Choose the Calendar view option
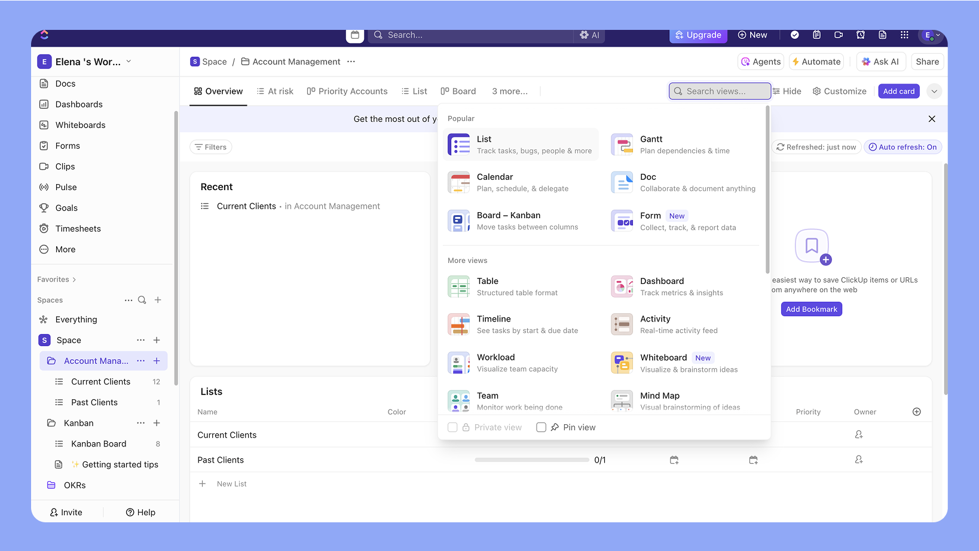This screenshot has width=979, height=551. point(521,182)
